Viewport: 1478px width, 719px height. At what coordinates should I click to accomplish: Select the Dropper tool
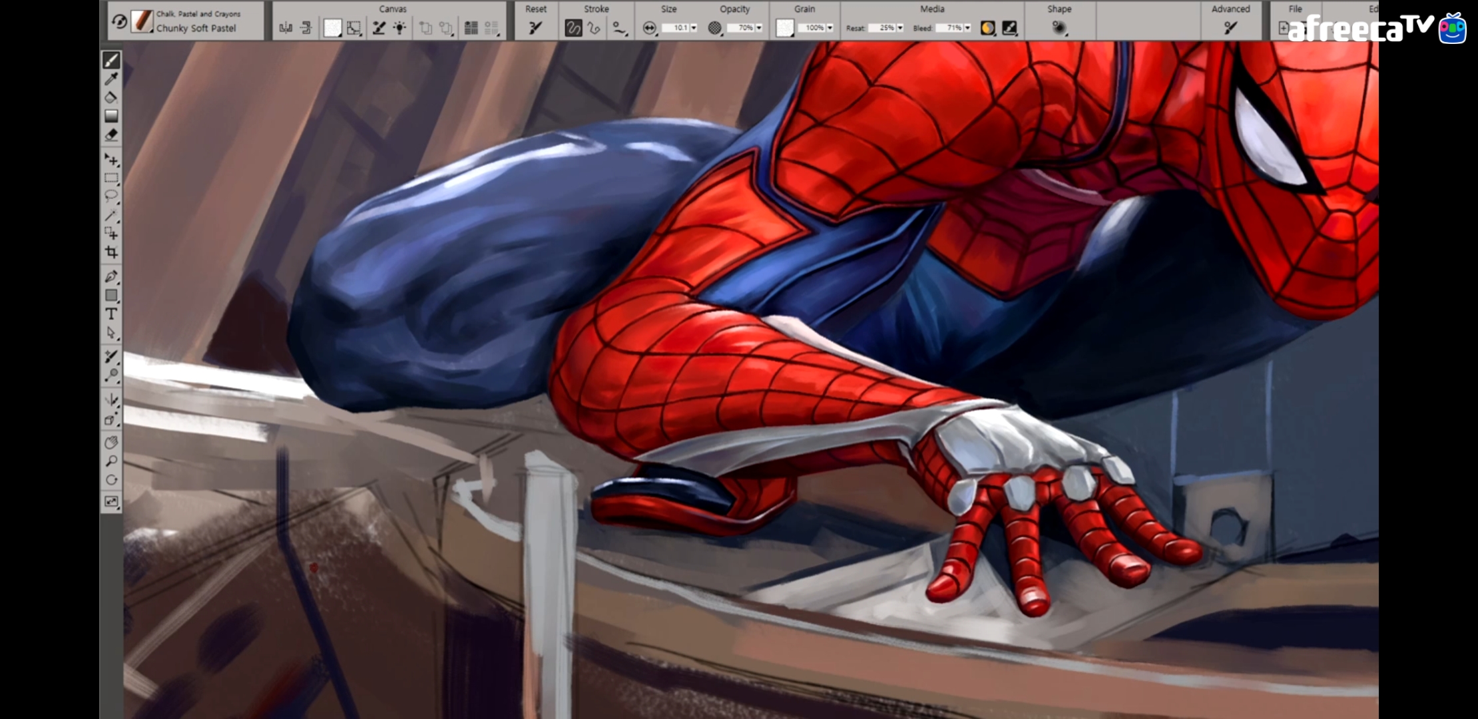pyautogui.click(x=111, y=79)
